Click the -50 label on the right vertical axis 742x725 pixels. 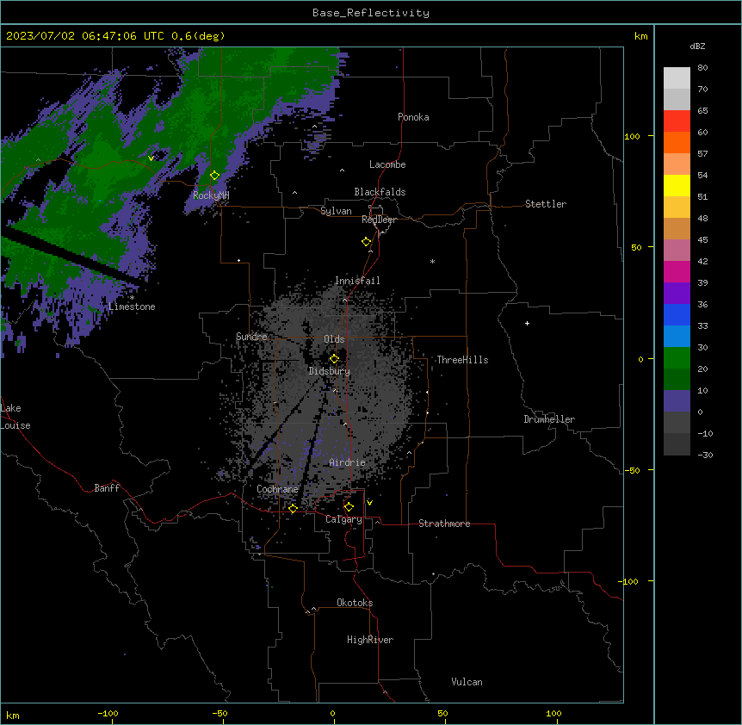(632, 470)
